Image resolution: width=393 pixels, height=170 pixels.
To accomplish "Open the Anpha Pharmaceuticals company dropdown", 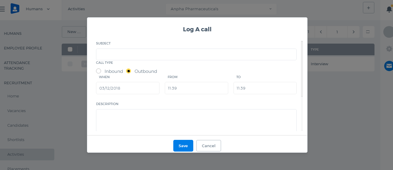I will [221, 9].
